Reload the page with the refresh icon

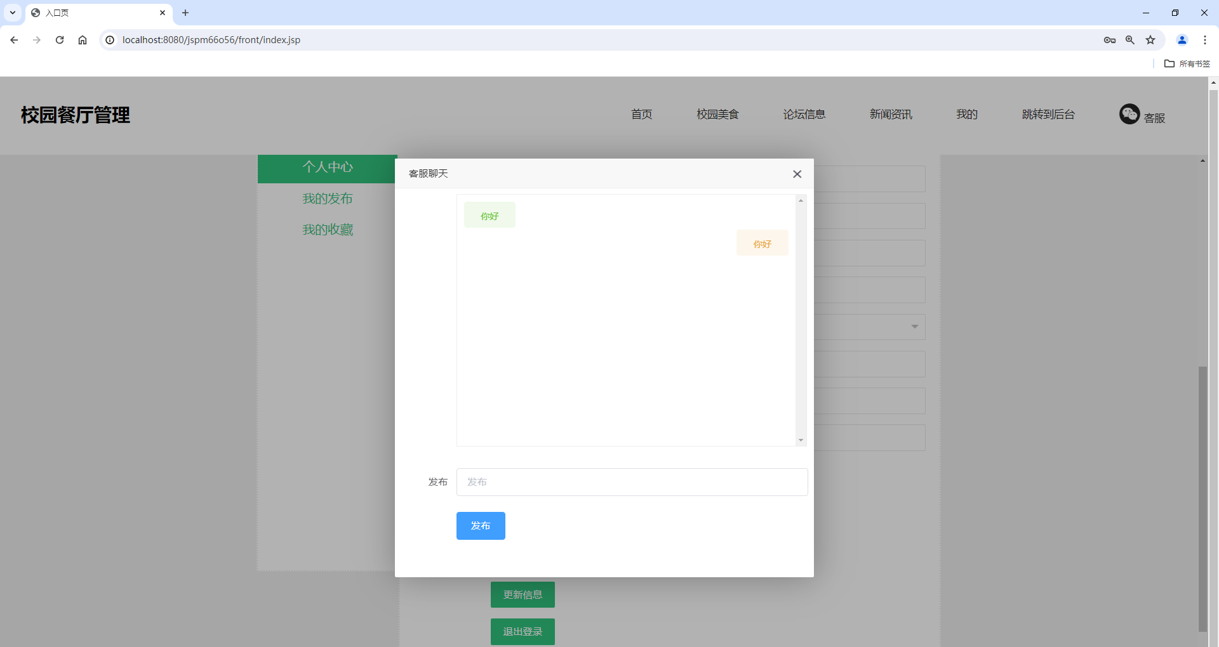coord(60,39)
